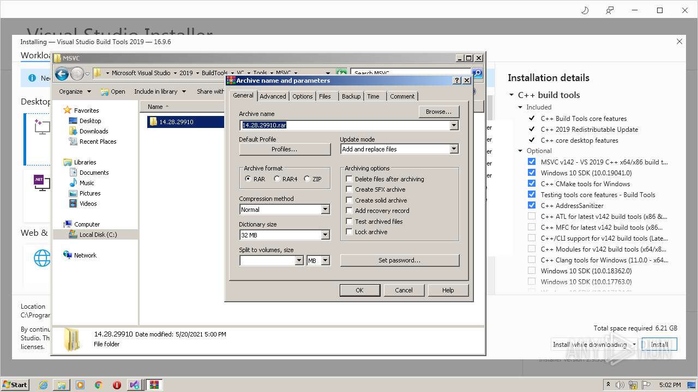This screenshot has height=392, width=698.
Task: Select the RAR4 archive format
Action: [277, 179]
